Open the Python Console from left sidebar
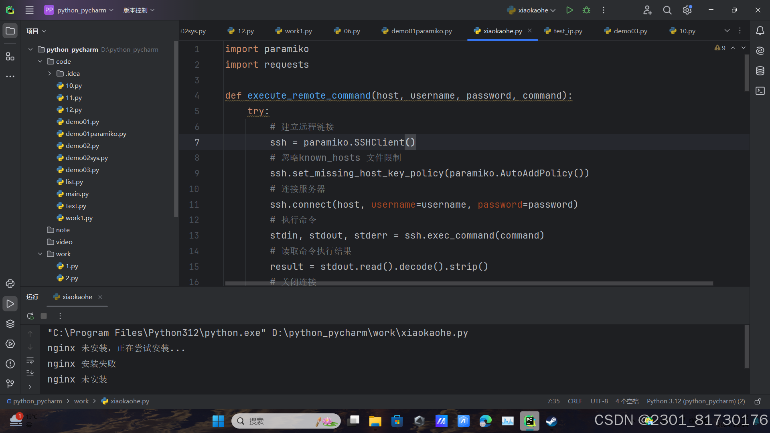 [10, 283]
